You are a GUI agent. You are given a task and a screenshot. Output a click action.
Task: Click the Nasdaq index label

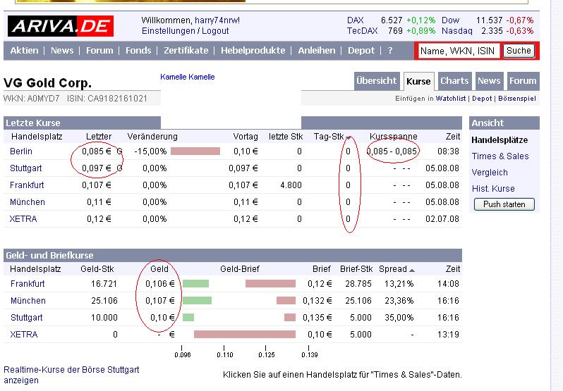pyautogui.click(x=456, y=31)
